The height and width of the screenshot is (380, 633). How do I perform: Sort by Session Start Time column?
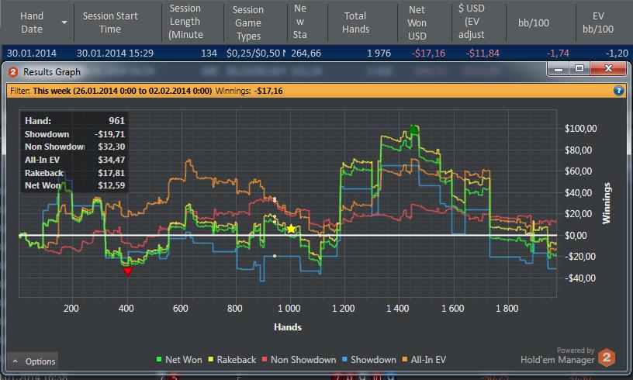click(x=110, y=22)
